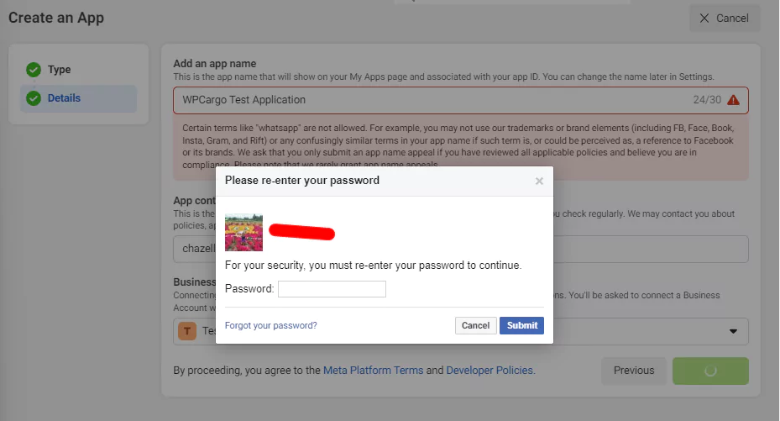
Task: Cancel the Create an App wizard
Action: tap(724, 18)
